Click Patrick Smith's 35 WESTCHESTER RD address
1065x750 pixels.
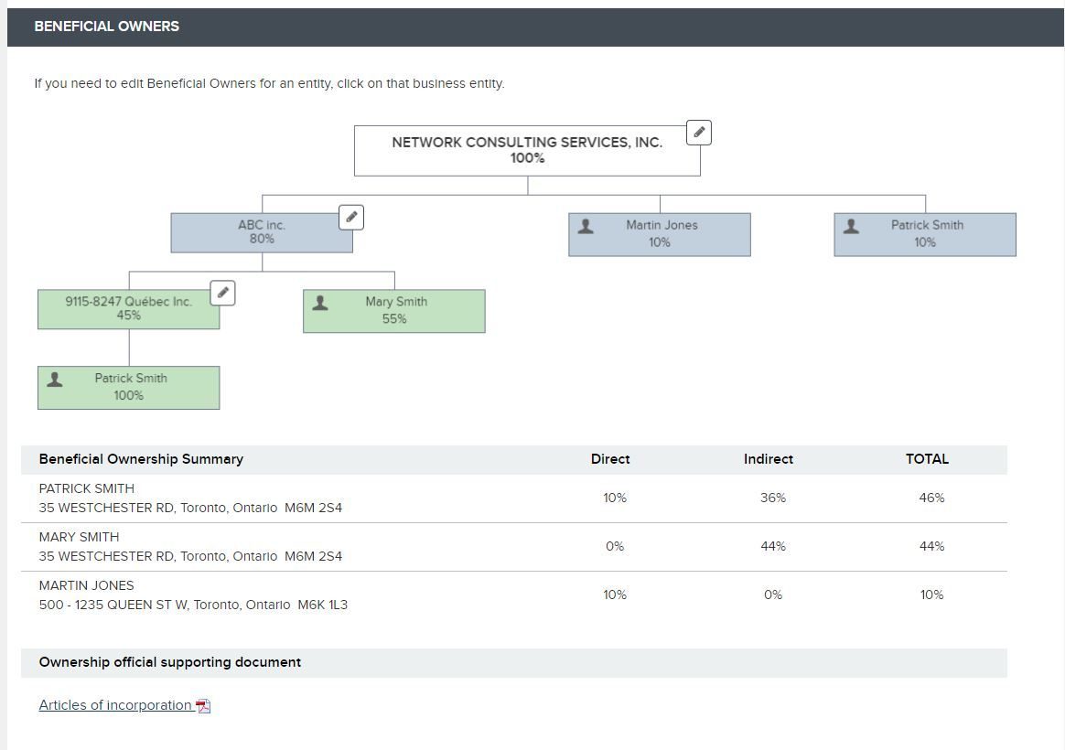coord(190,508)
